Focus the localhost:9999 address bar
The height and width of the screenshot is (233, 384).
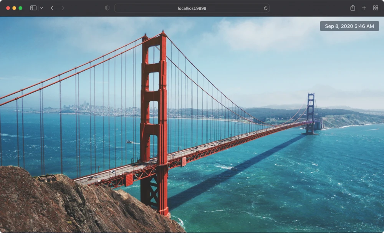(192, 8)
